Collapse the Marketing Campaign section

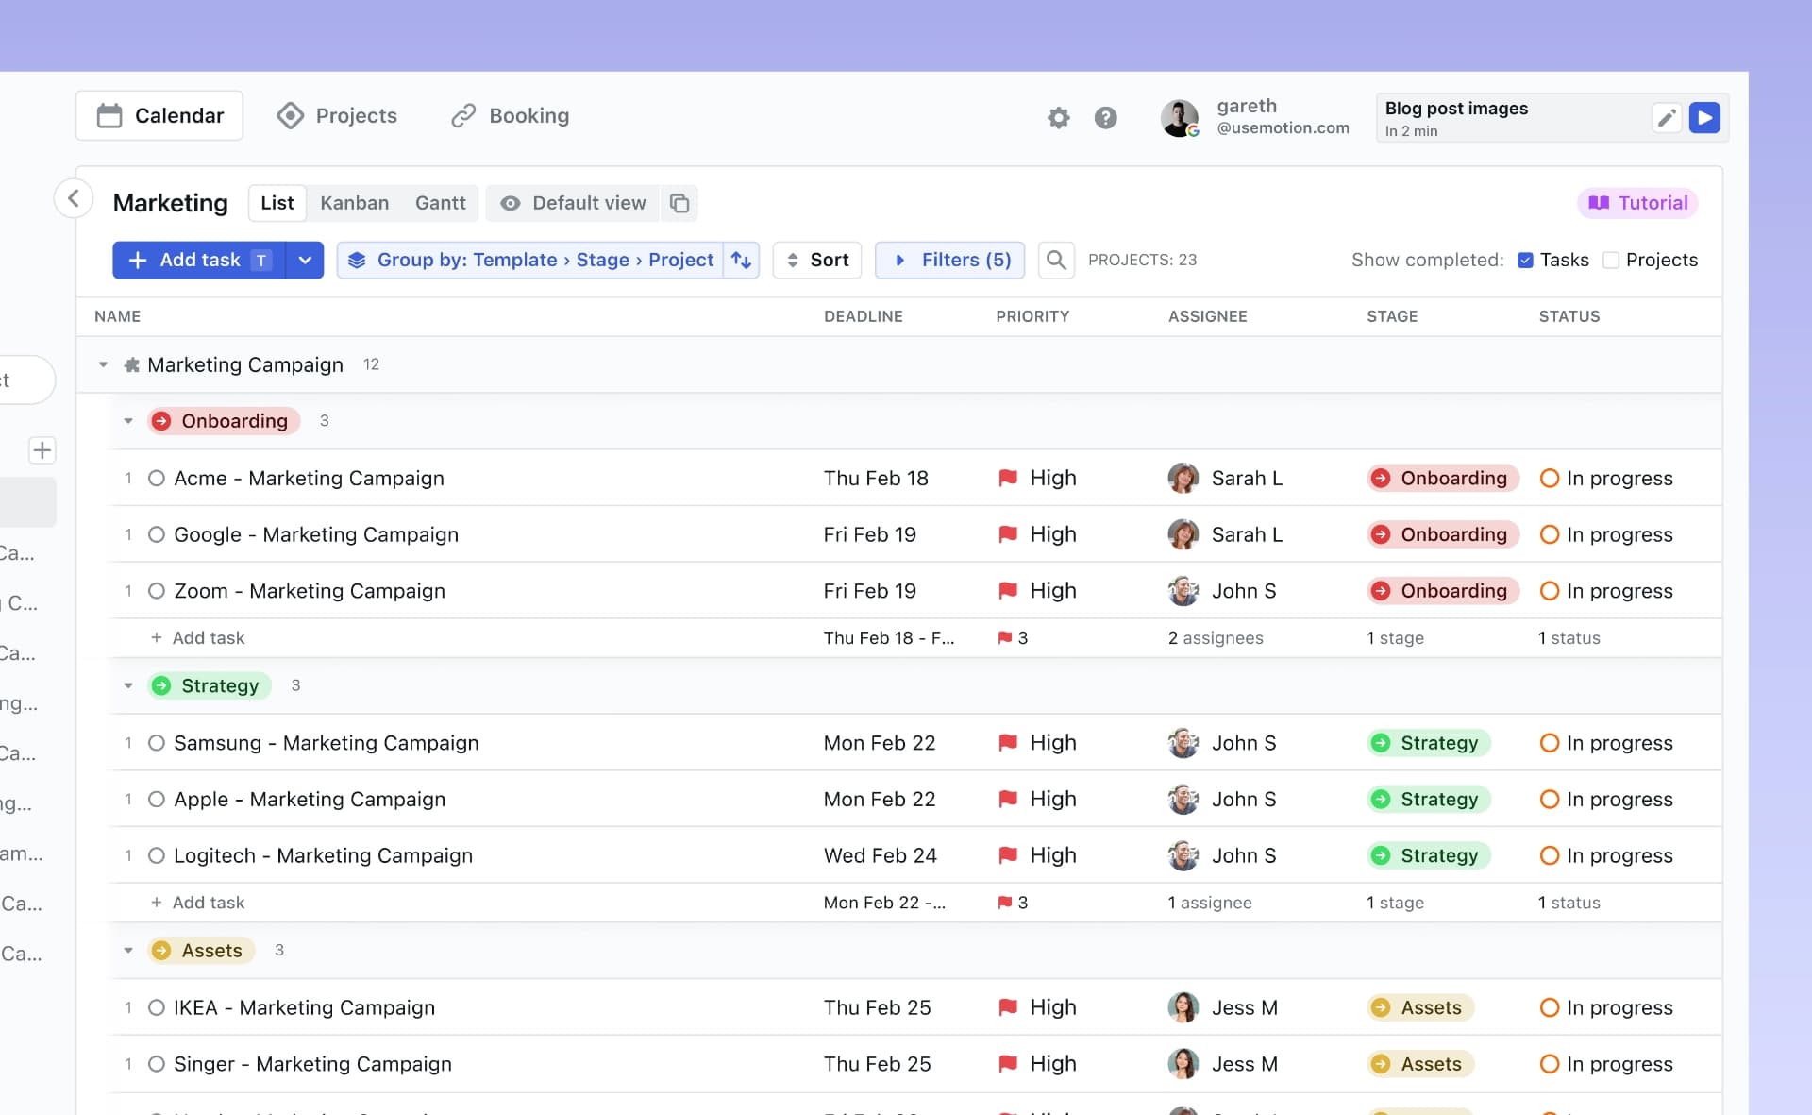[x=103, y=364]
